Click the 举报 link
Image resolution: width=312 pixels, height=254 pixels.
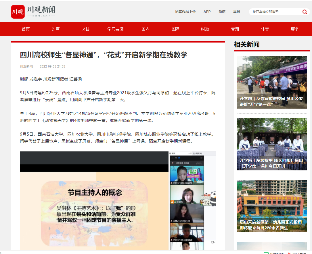pyautogui.click(x=237, y=12)
